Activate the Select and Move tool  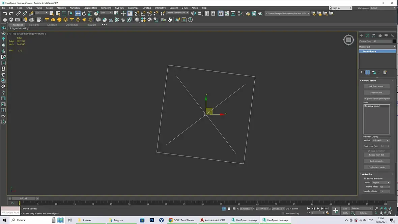[x=78, y=13]
